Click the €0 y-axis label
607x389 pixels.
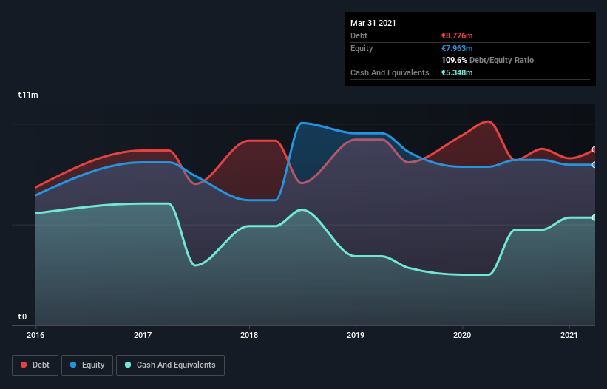pyautogui.click(x=22, y=317)
